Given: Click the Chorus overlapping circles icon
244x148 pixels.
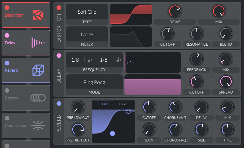Looking at the screenshot, I should [x=38, y=98].
